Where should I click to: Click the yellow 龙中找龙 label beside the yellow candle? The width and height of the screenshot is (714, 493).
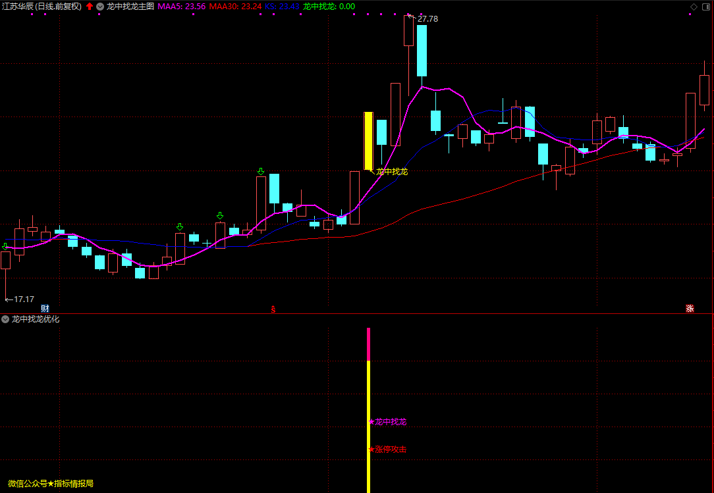click(x=392, y=172)
